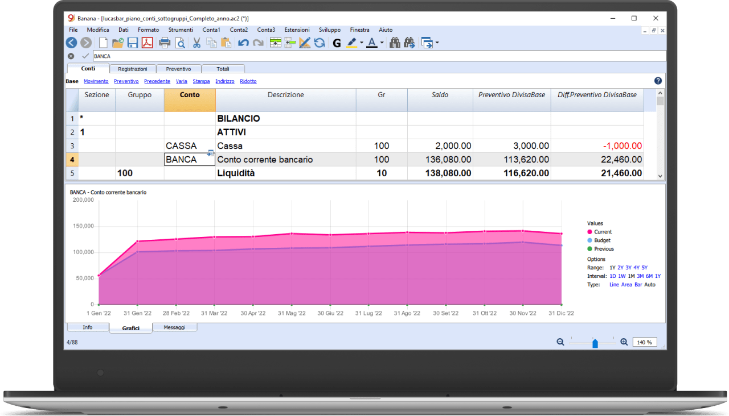Viewport: 729px width, 416px height.
Task: Cancel edit with the X beside formula bar
Action: (x=71, y=56)
